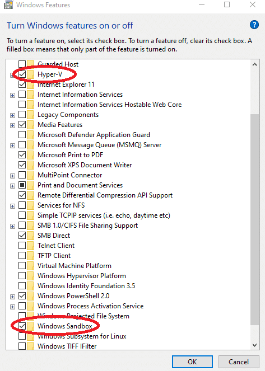The image size is (265, 371).
Task: Check Windows Subsystem for Linux box
Action: [x=22, y=336]
